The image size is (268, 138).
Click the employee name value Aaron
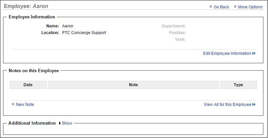68,26
